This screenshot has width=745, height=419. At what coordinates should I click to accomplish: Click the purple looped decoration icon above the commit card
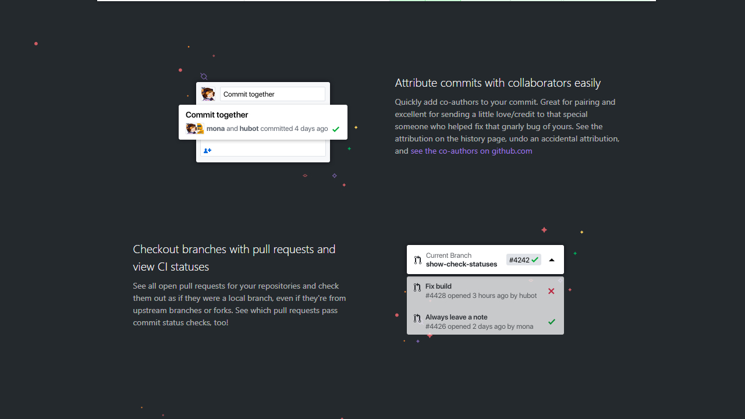tap(204, 77)
